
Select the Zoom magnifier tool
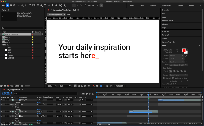click(15, 5)
